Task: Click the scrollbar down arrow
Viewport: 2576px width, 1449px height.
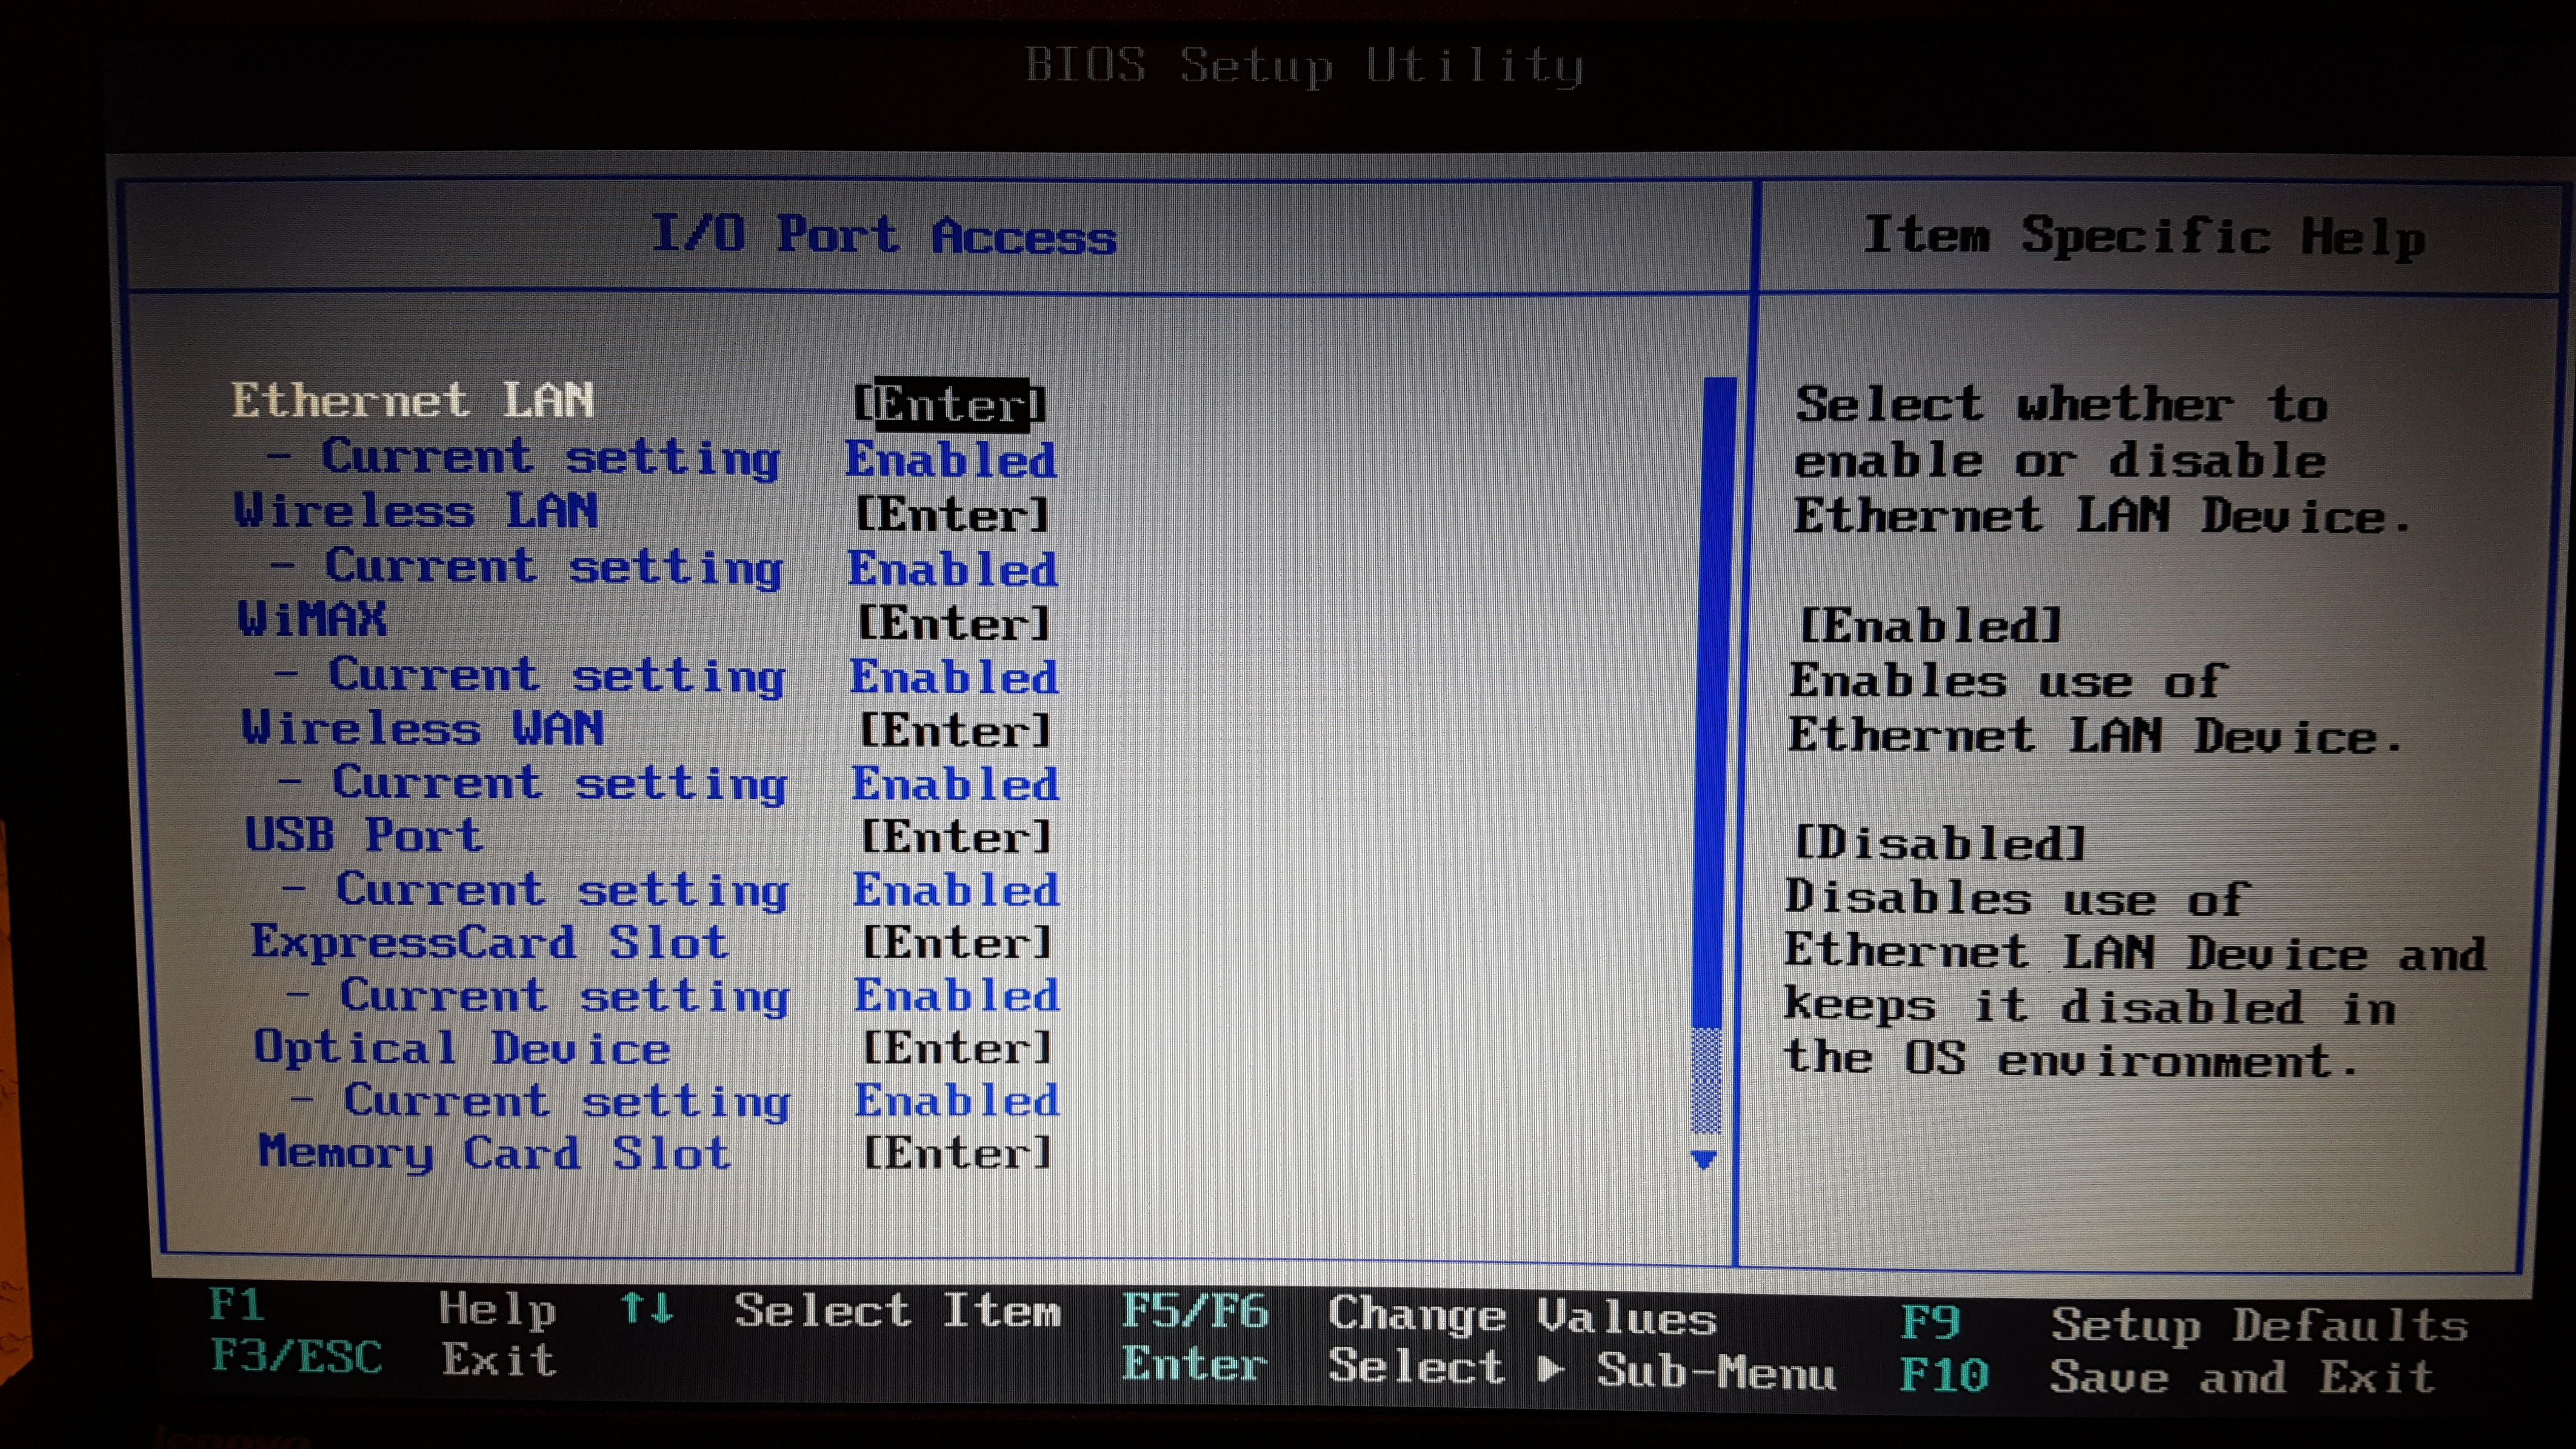Action: click(x=1703, y=1160)
